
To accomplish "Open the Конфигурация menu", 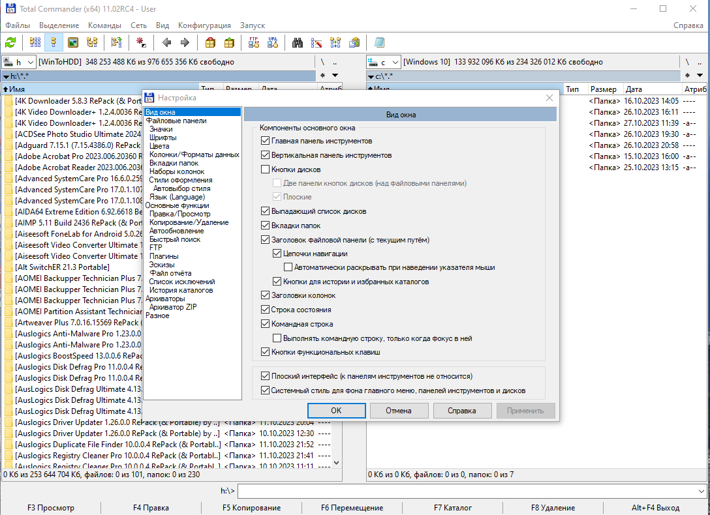I will [204, 25].
